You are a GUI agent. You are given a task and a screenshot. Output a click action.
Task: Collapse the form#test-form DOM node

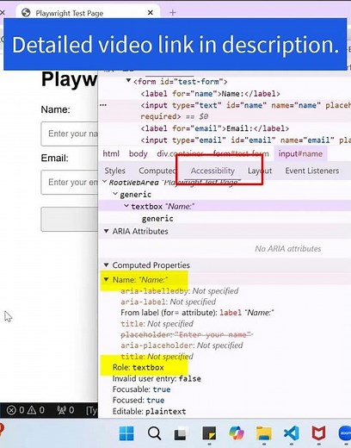click(x=128, y=81)
